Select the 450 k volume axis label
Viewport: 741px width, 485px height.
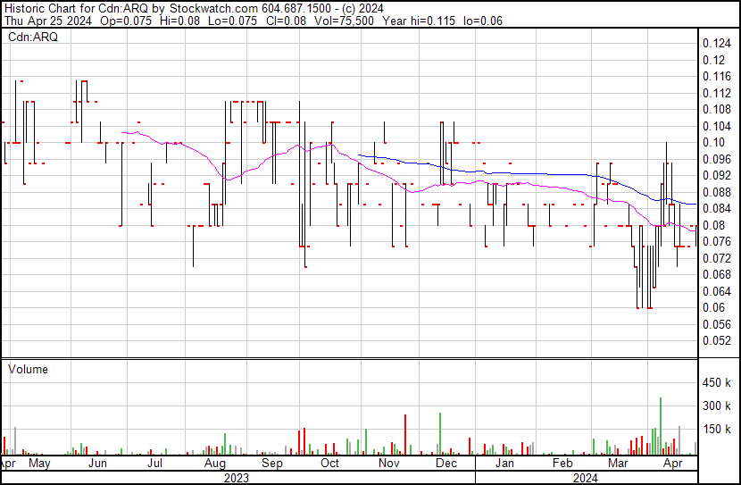pos(716,383)
